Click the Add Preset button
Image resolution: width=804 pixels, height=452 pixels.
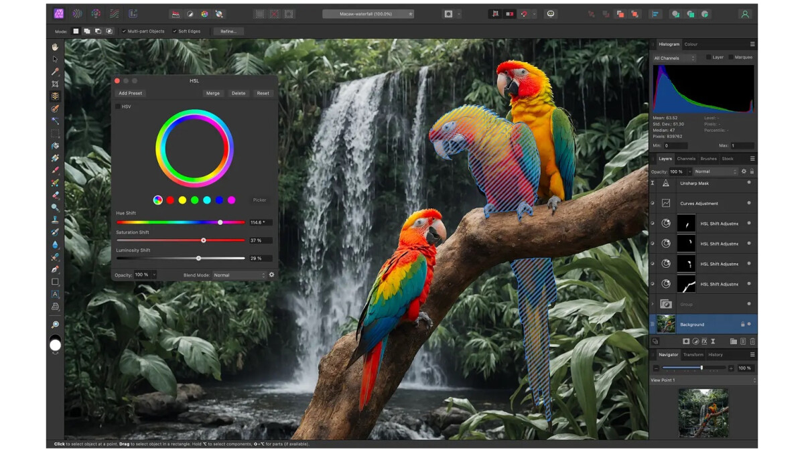tap(130, 93)
